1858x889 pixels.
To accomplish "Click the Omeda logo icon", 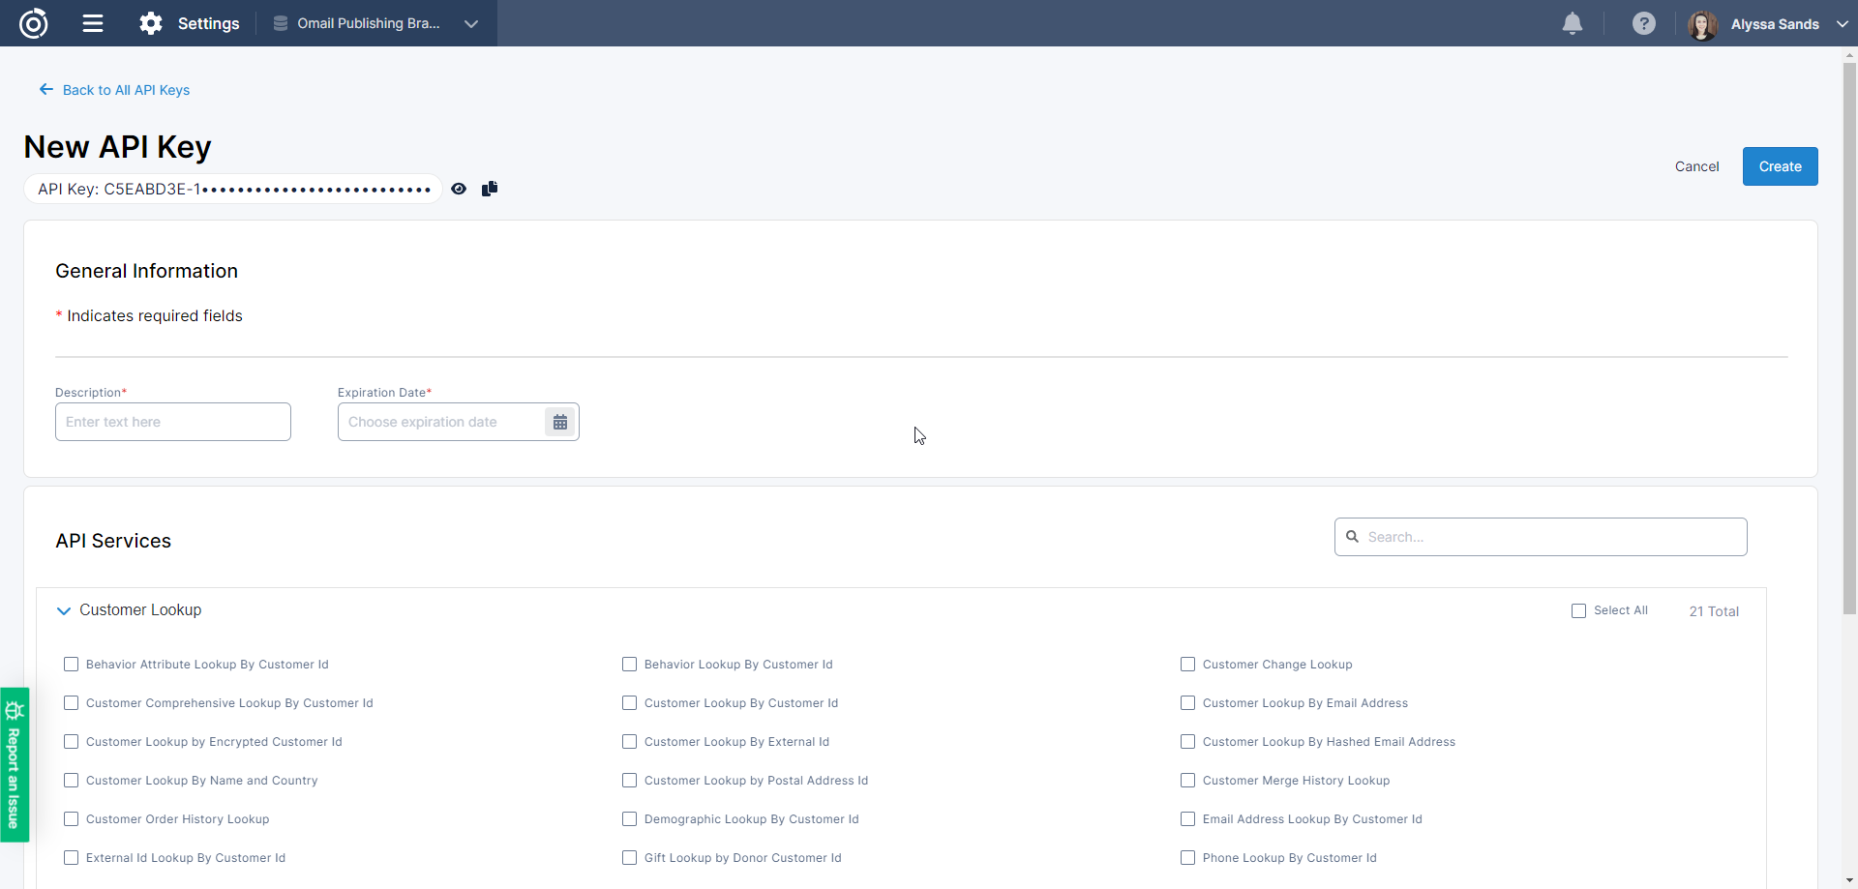I will 34,23.
